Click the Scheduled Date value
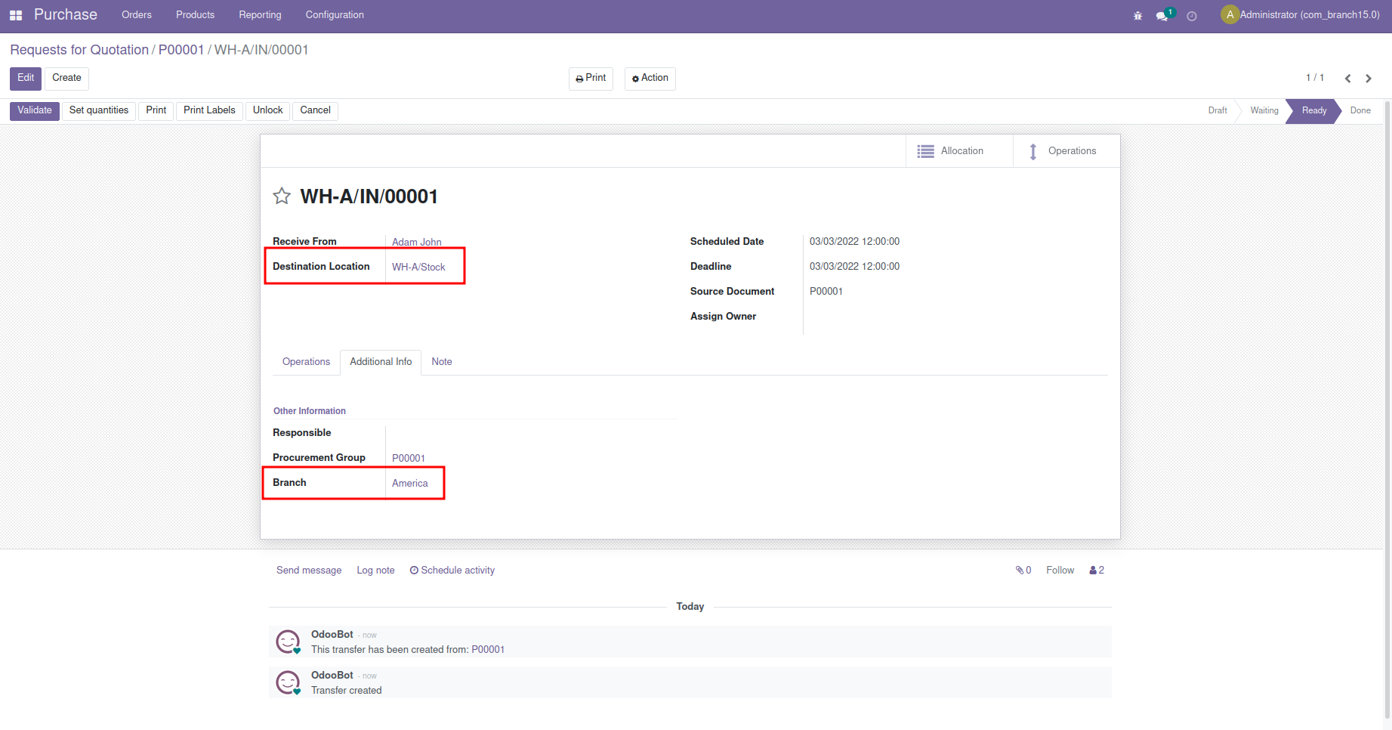This screenshot has width=1392, height=730. tap(854, 242)
